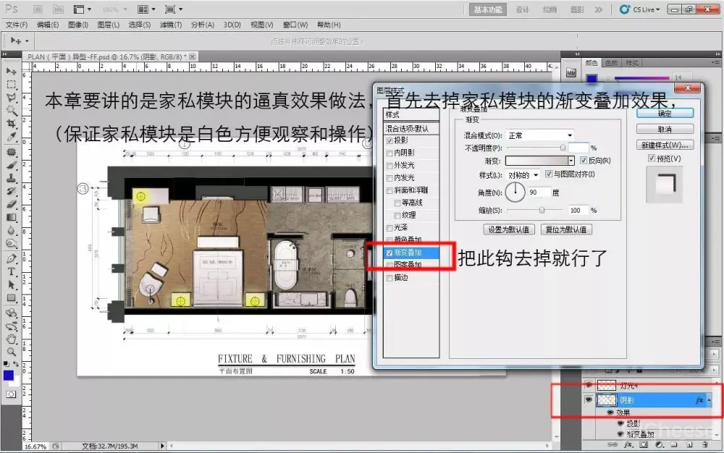Click the 确定 OK button
Viewport: 724px width, 453px height.
pos(664,114)
